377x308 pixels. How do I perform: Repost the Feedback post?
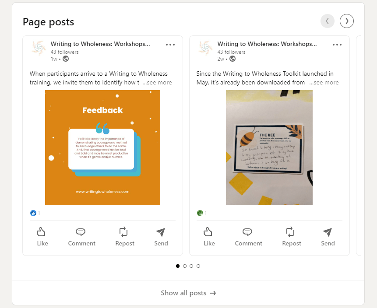click(125, 237)
